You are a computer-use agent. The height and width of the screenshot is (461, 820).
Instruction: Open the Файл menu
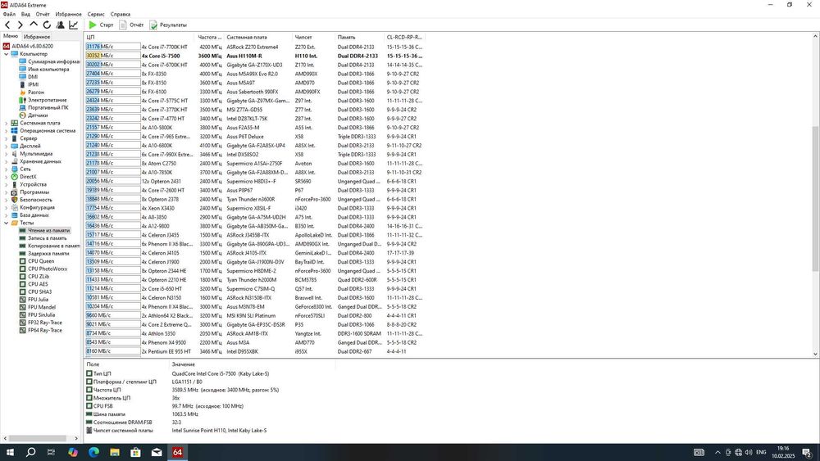[x=9, y=14]
